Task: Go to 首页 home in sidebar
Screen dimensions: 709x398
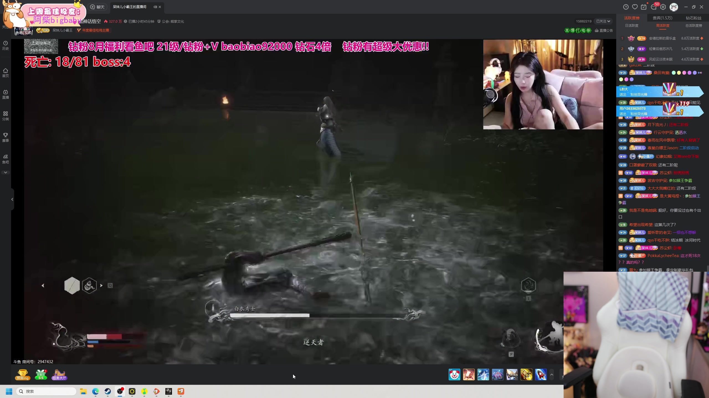Action: tap(6, 73)
